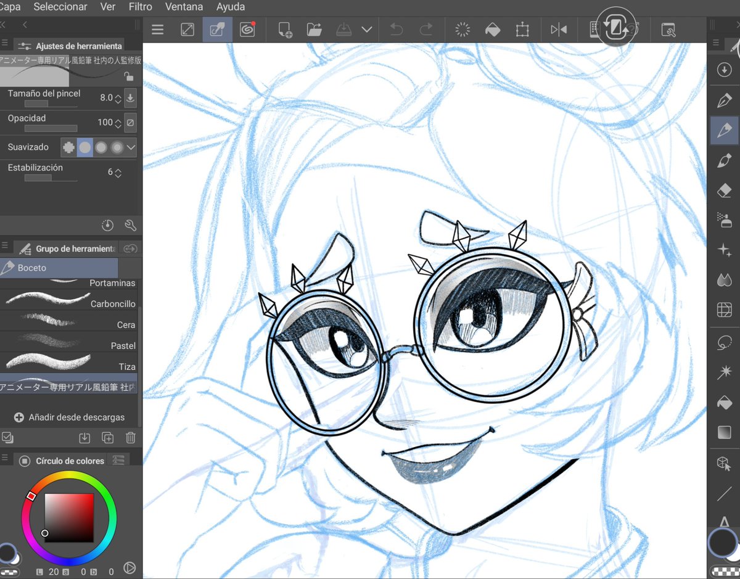Viewport: 740px width, 579px height.
Task: Select the Portaminas brush
Action: tap(68, 284)
